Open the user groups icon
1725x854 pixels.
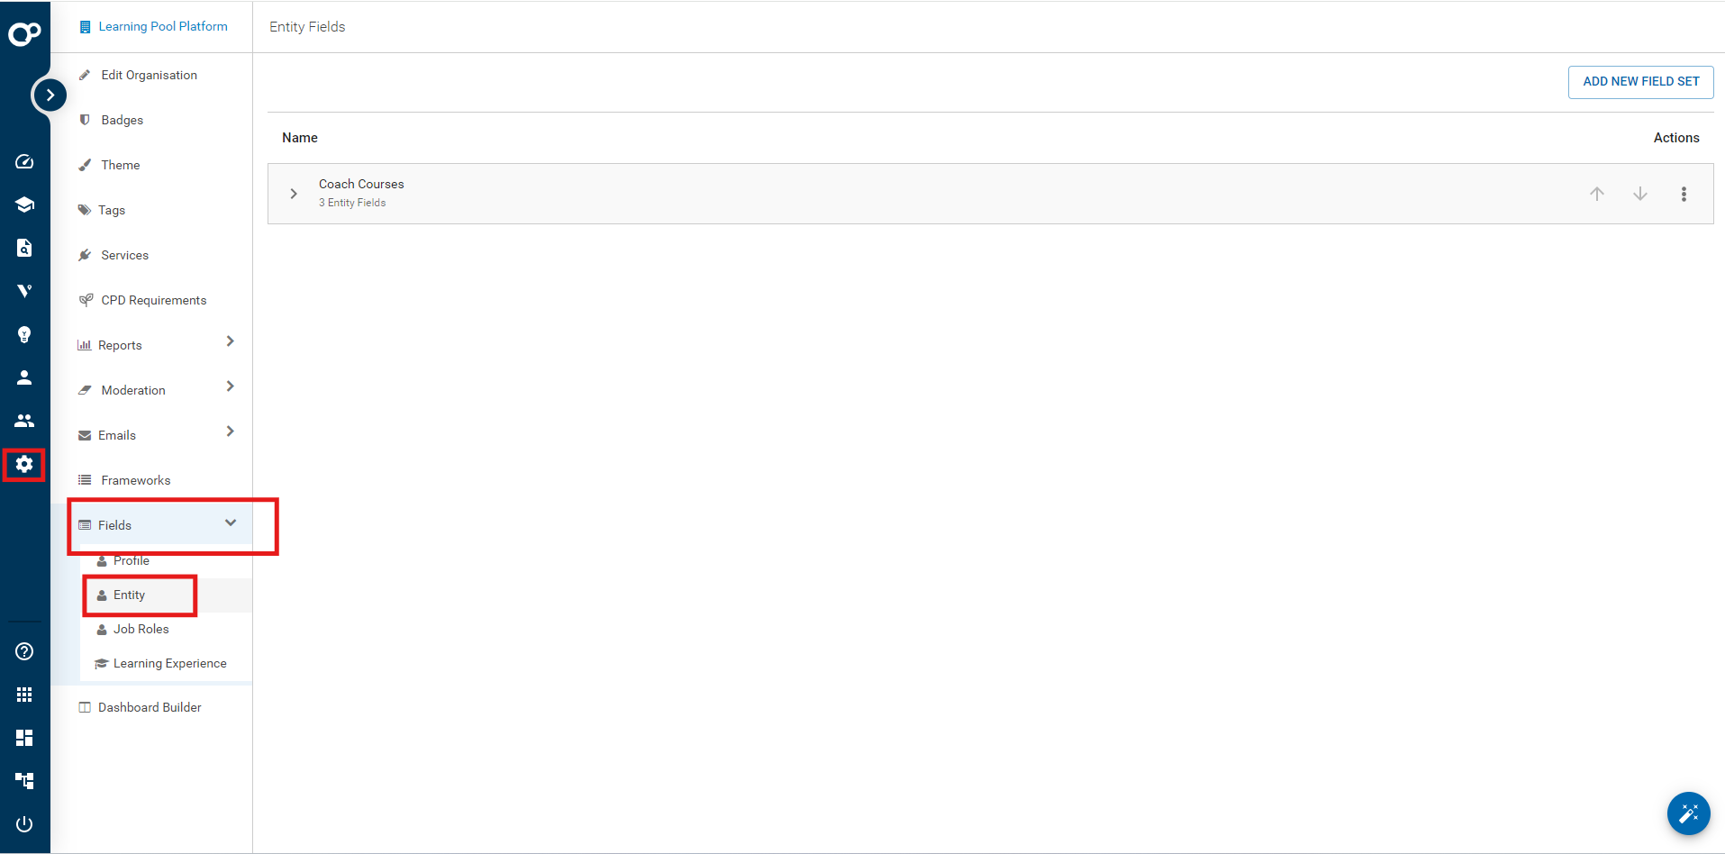click(24, 421)
